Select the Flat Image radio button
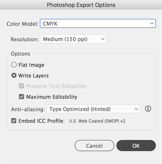Screen dimensions: 162x164 click(x=14, y=65)
